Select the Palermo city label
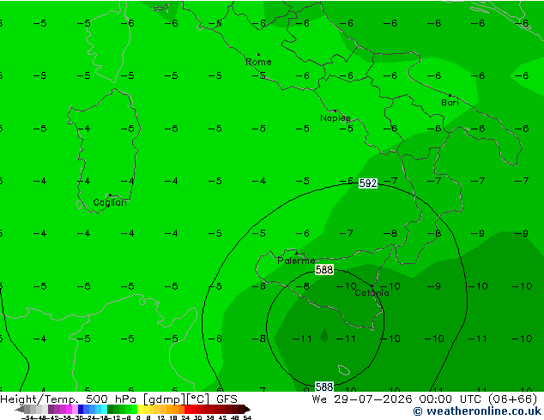Image resolution: width=544 pixels, height=420 pixels. (x=296, y=261)
